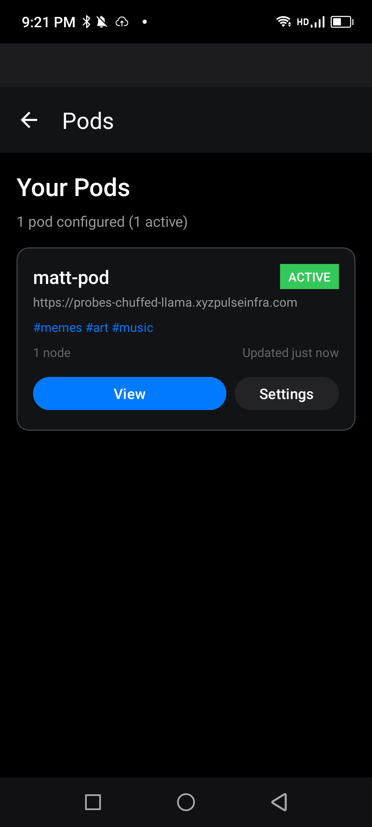Tap the battery indicator icon
Image resolution: width=372 pixels, height=827 pixels.
point(342,22)
